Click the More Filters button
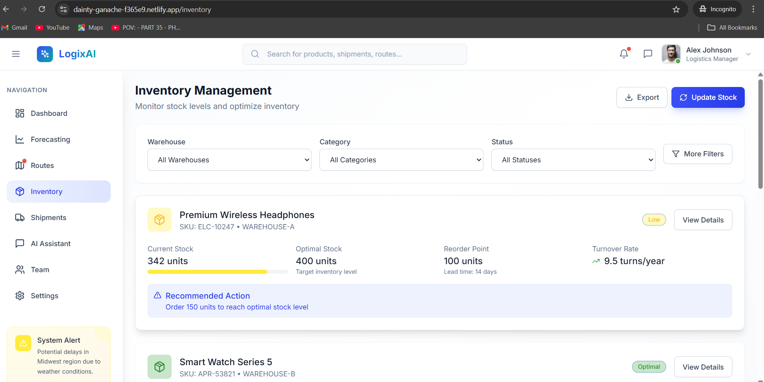The image size is (764, 382). [x=698, y=154]
